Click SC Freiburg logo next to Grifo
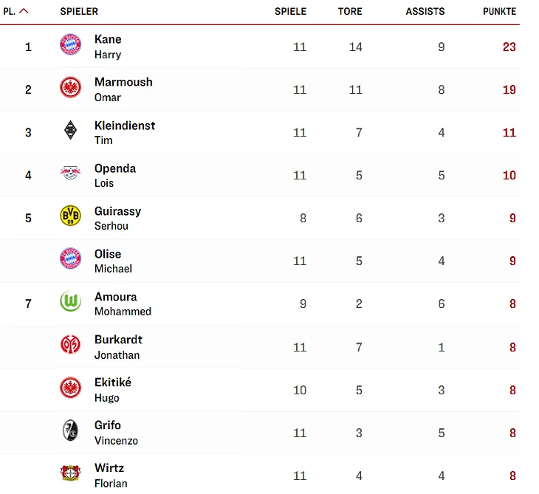The width and height of the screenshot is (539, 494). click(x=70, y=430)
